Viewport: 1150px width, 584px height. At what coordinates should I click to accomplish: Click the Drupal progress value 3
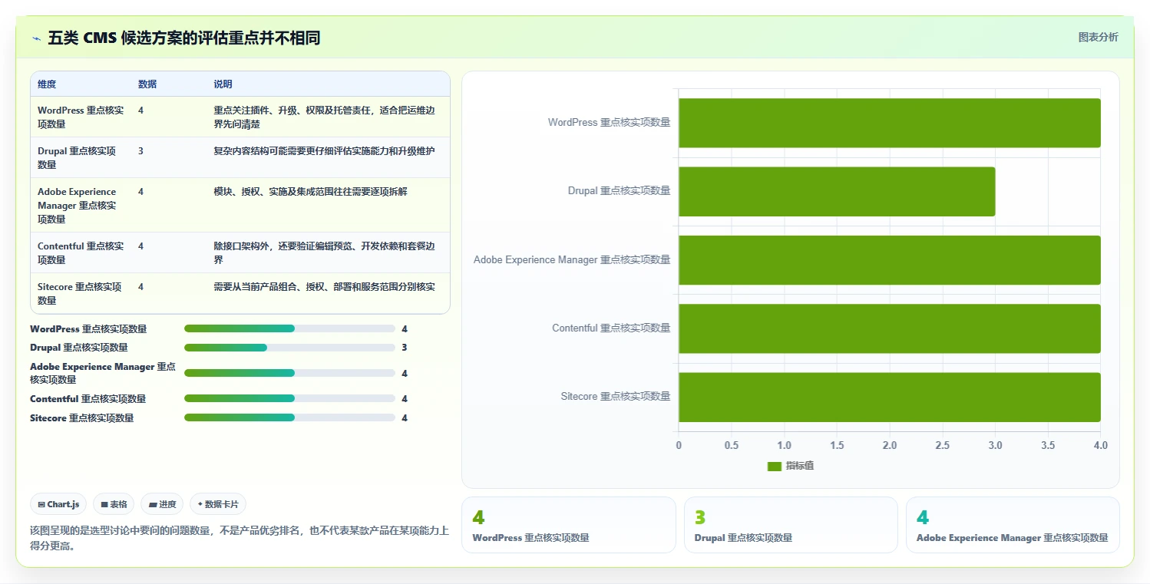[x=404, y=348]
